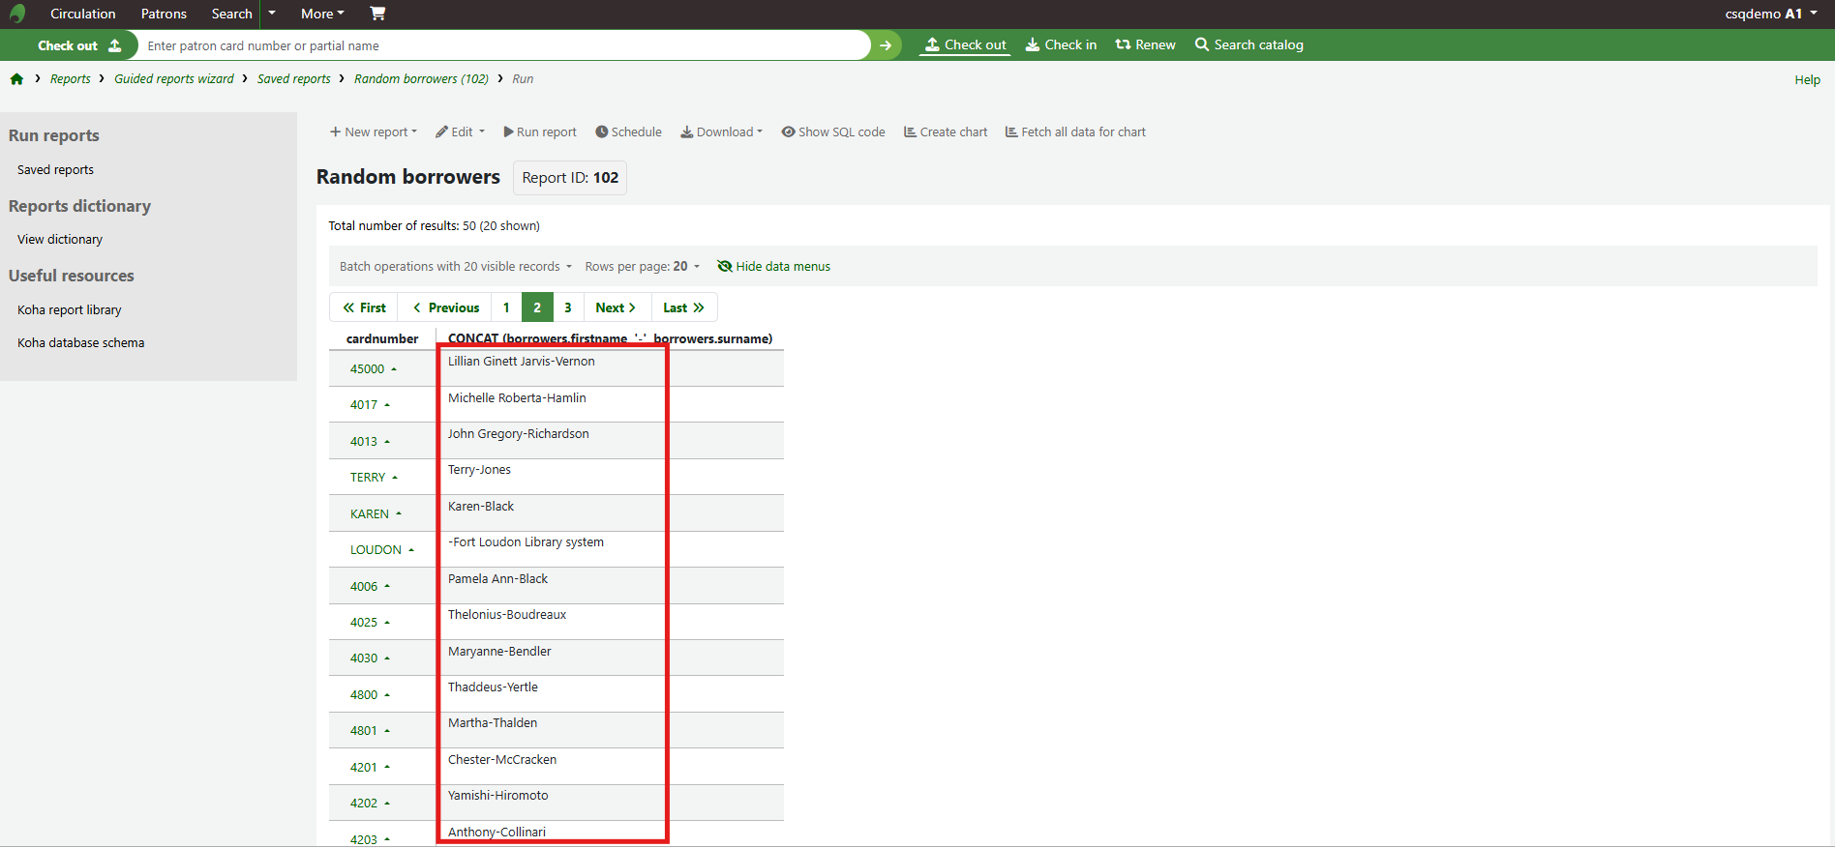Open the shopping cart icon
The width and height of the screenshot is (1835, 848).
coord(377,14)
